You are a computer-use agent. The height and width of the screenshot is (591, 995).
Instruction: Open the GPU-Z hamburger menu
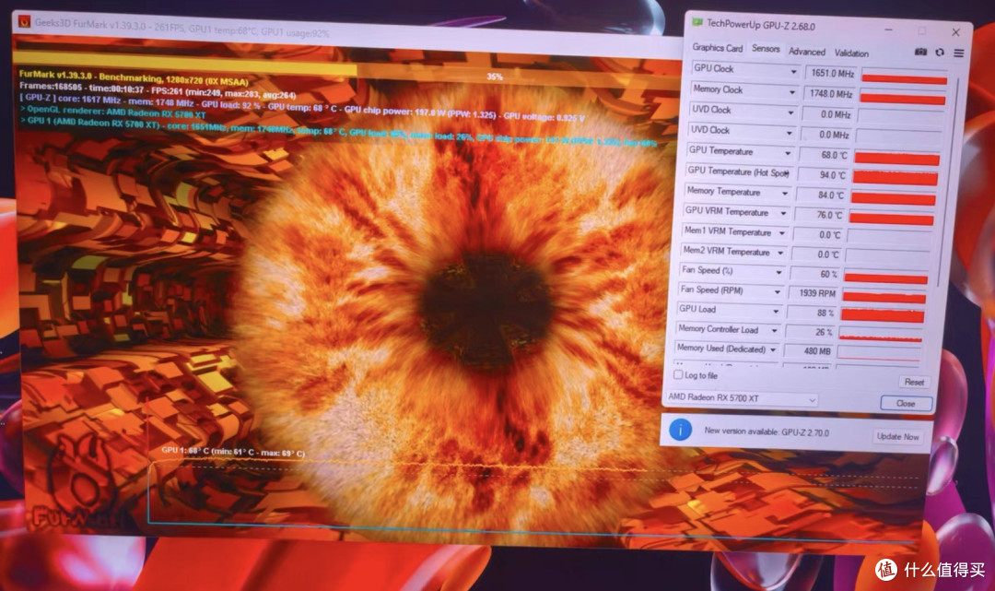[959, 53]
